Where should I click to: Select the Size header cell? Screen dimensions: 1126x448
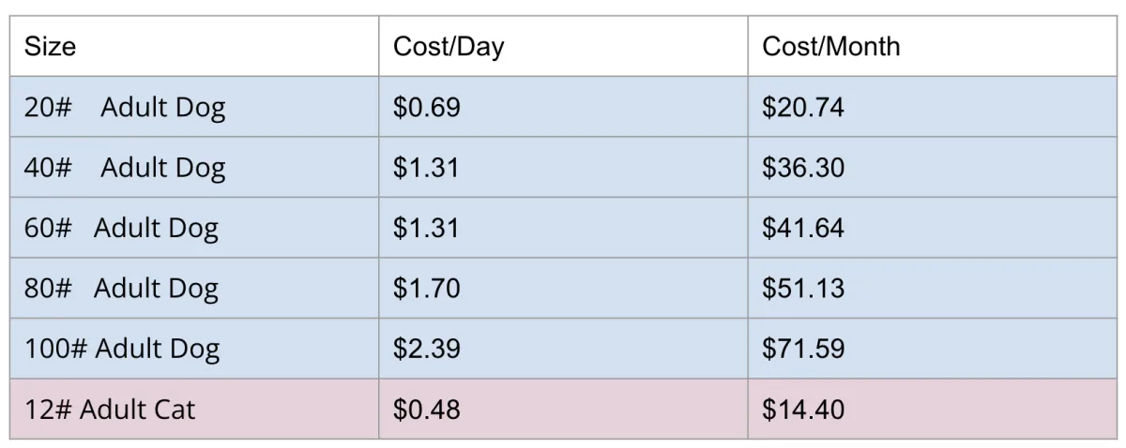click(194, 46)
